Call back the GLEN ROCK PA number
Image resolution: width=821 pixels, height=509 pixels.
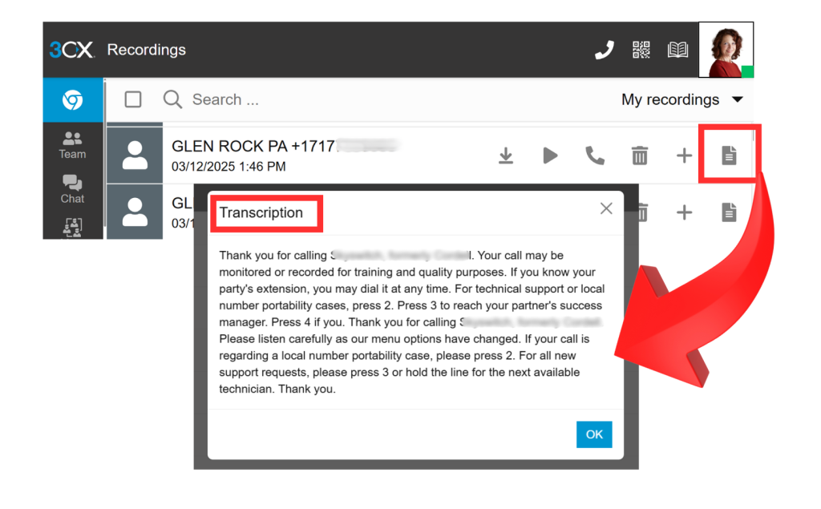595,156
